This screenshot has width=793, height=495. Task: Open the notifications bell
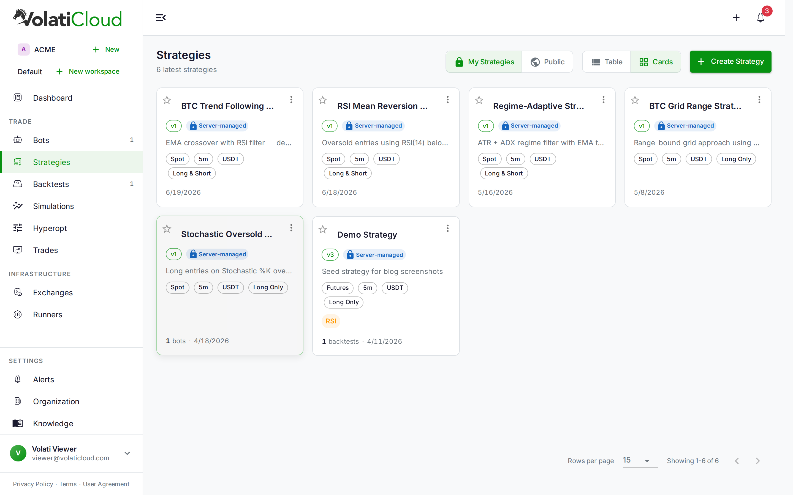761,17
